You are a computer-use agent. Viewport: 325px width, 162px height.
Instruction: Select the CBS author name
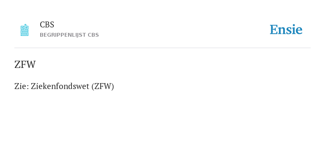coord(47,24)
